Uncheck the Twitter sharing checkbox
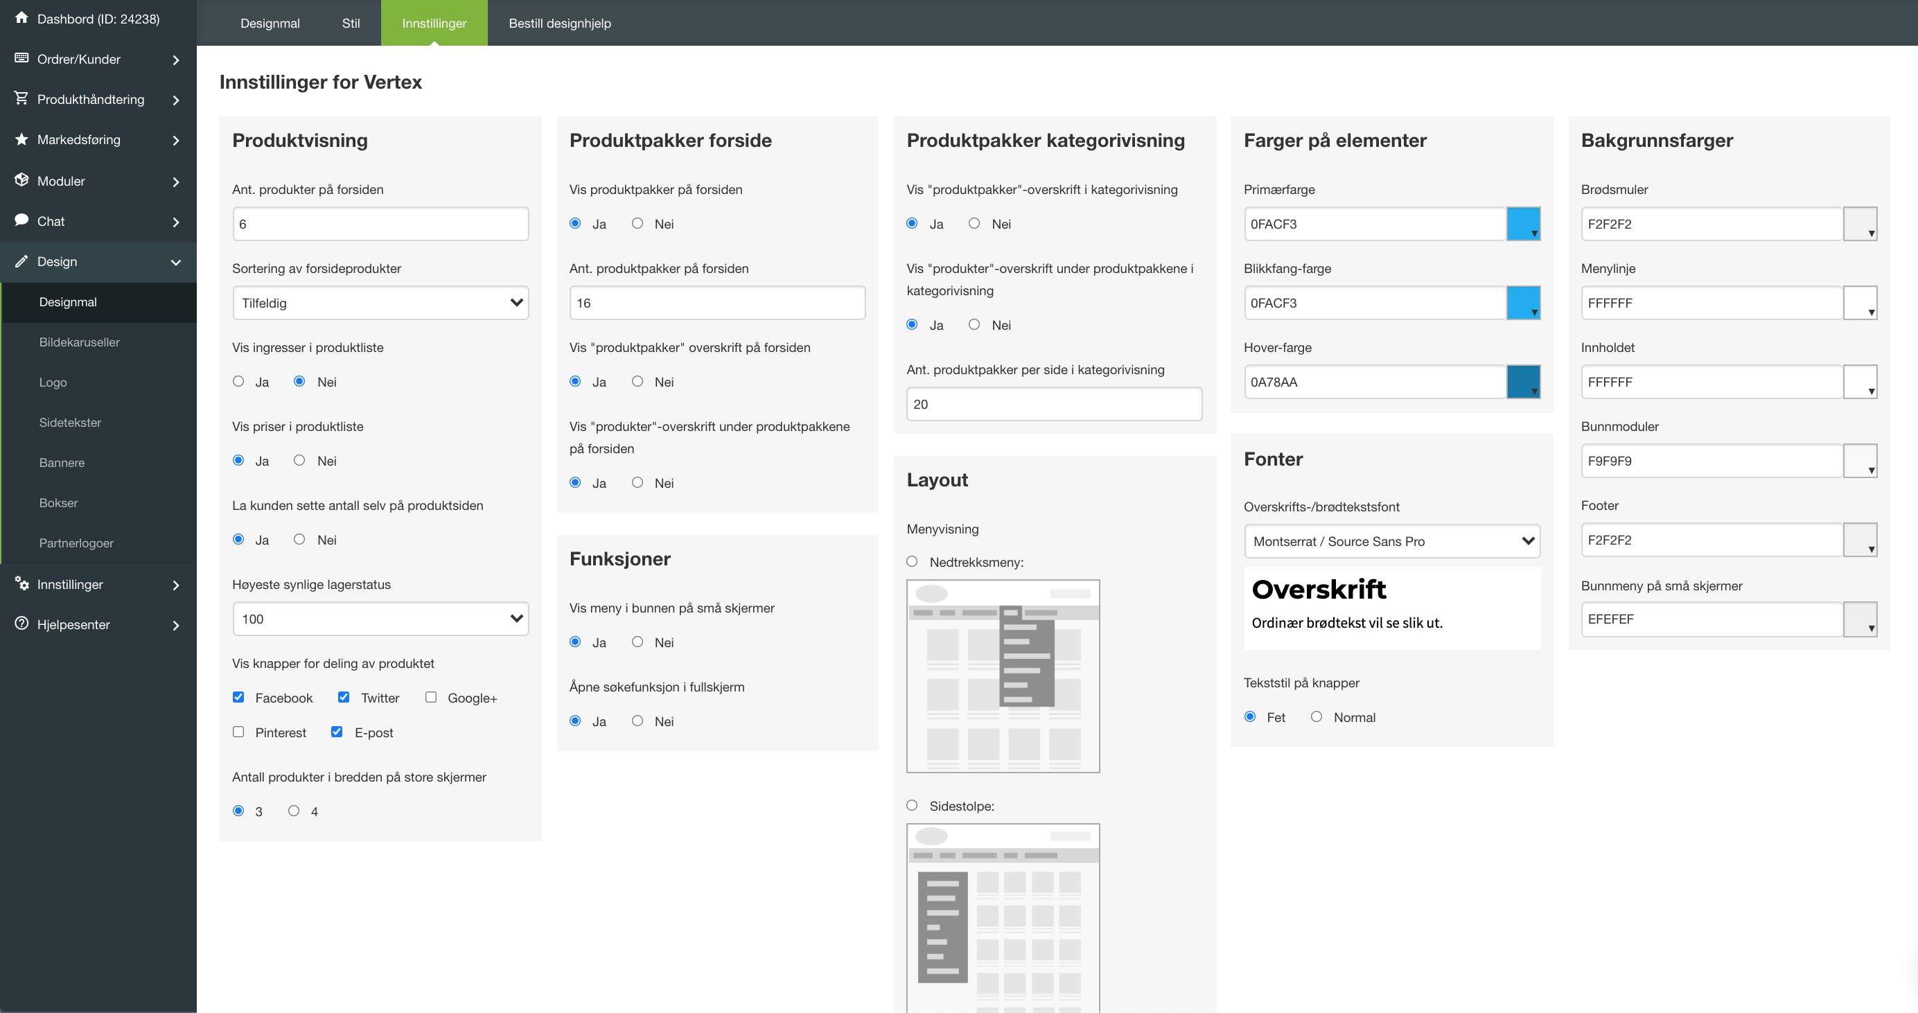The height and width of the screenshot is (1013, 1918). click(343, 696)
